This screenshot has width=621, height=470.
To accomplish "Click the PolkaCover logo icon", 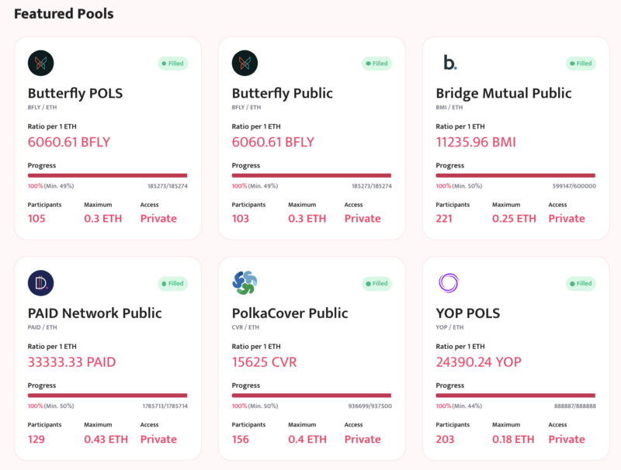I will click(245, 283).
